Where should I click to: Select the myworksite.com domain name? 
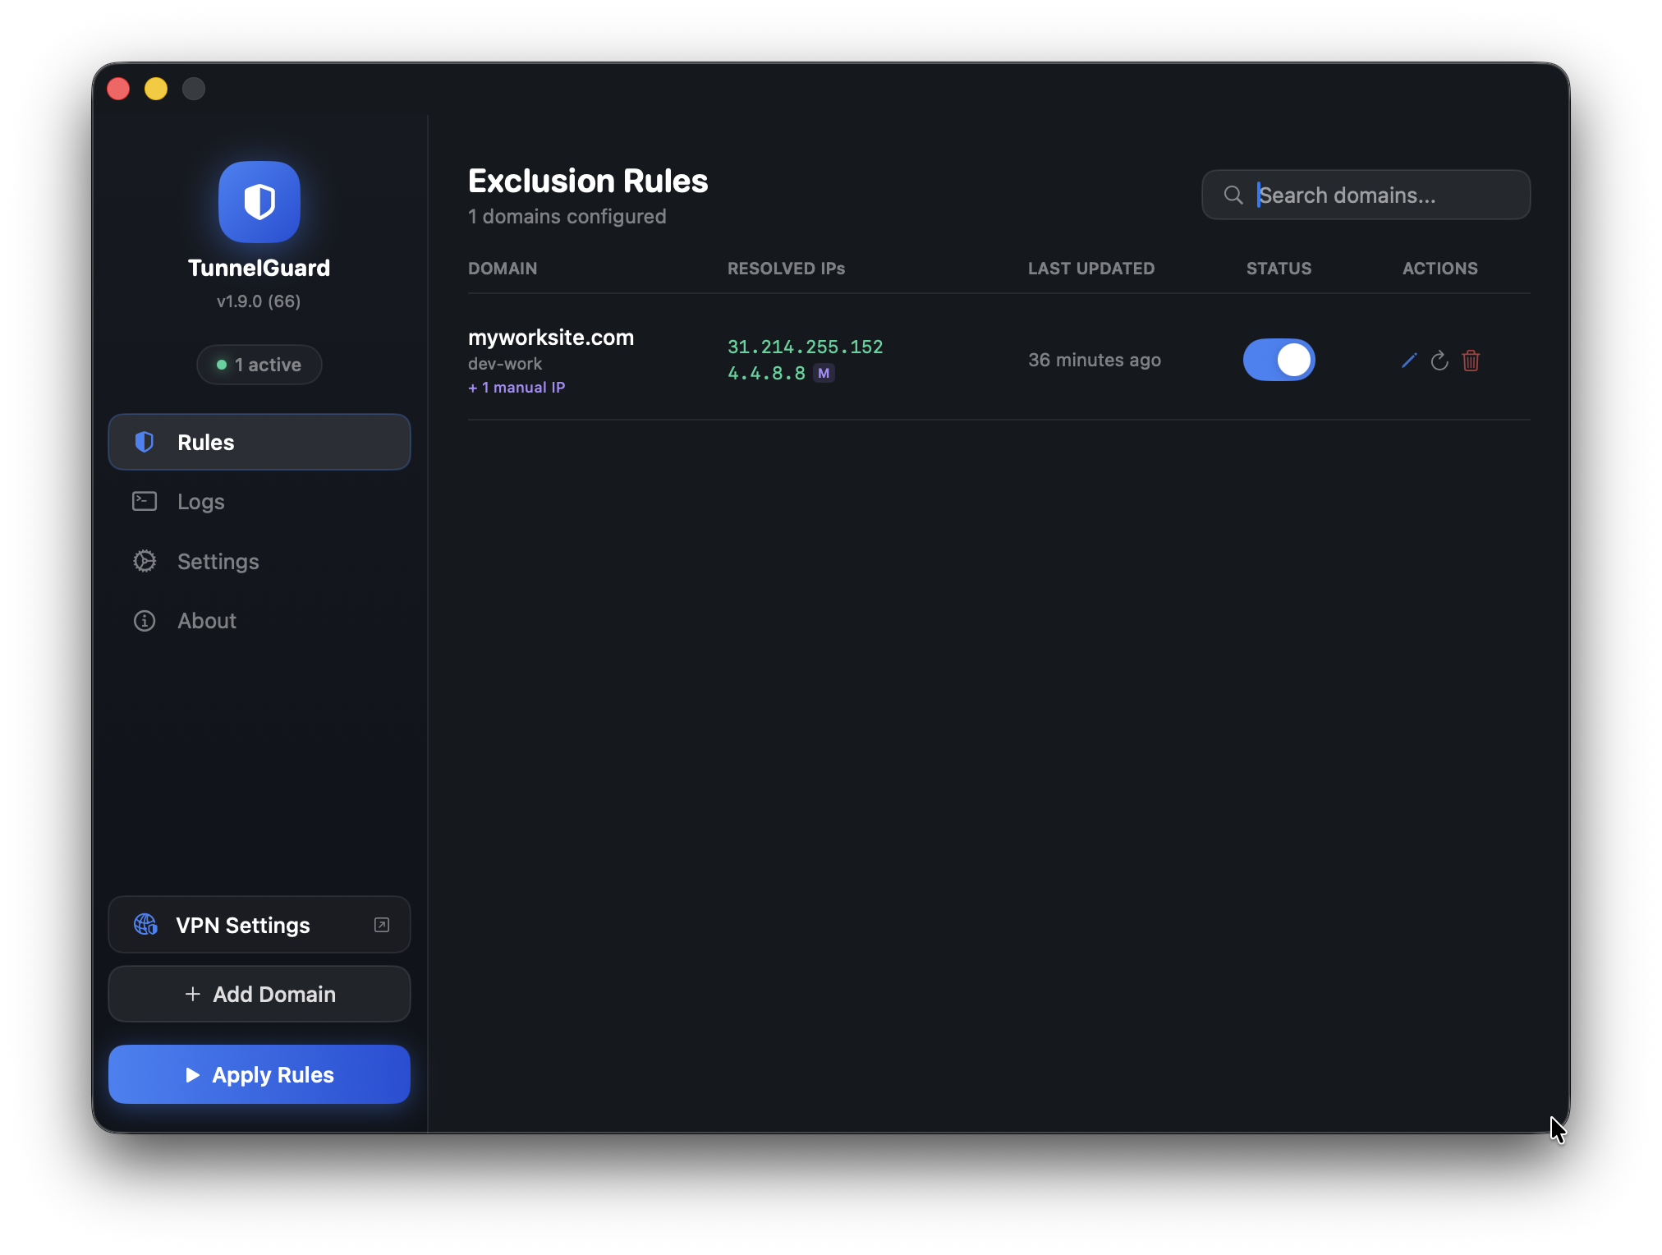551,338
